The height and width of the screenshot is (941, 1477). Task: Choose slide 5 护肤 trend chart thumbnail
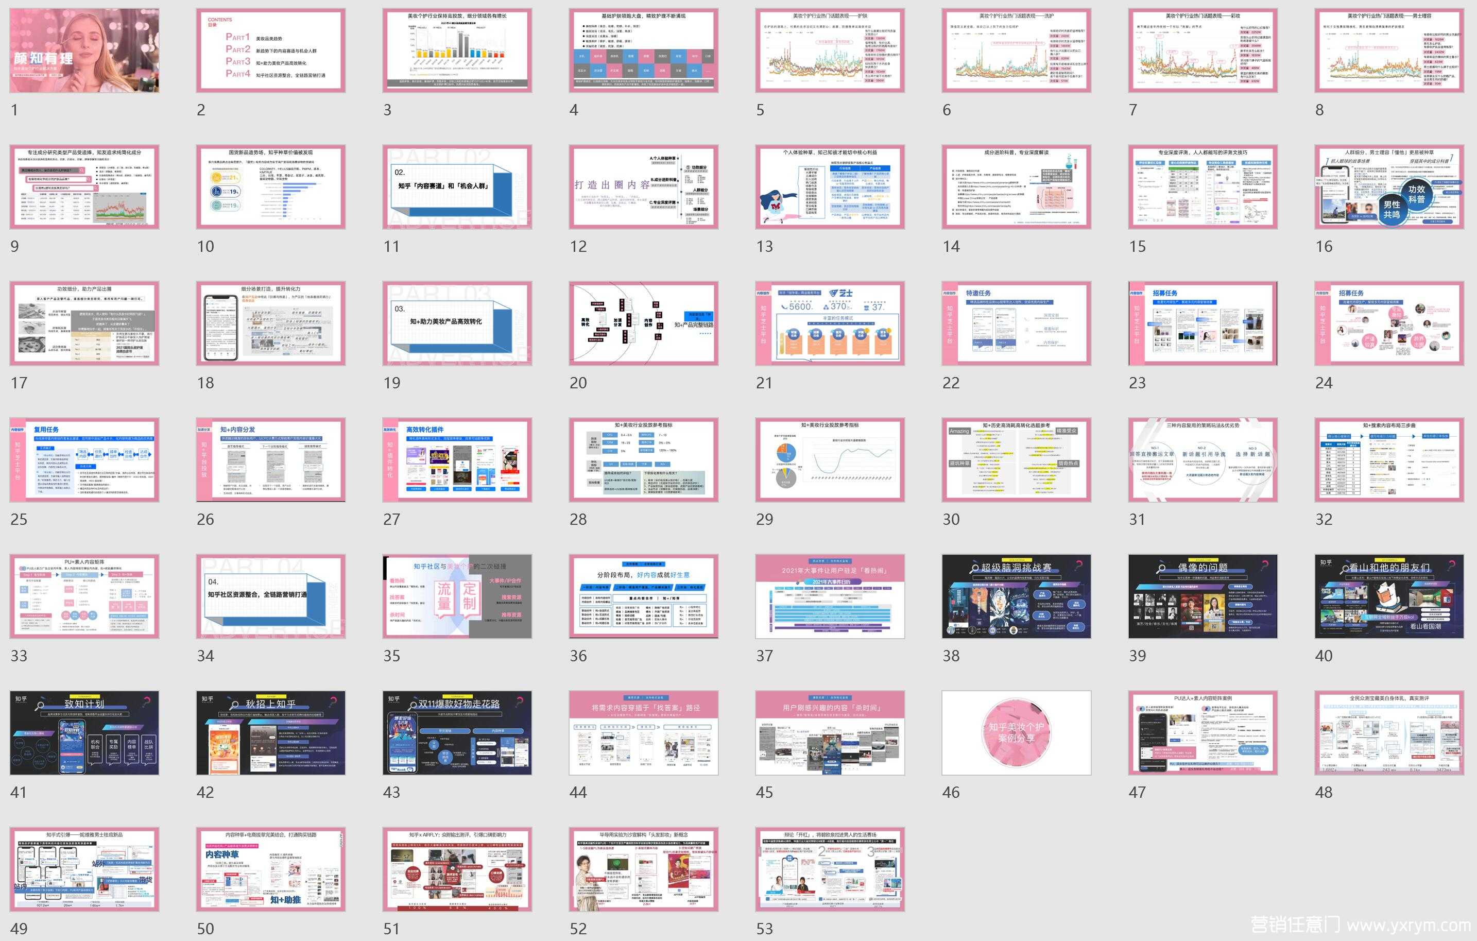(830, 50)
